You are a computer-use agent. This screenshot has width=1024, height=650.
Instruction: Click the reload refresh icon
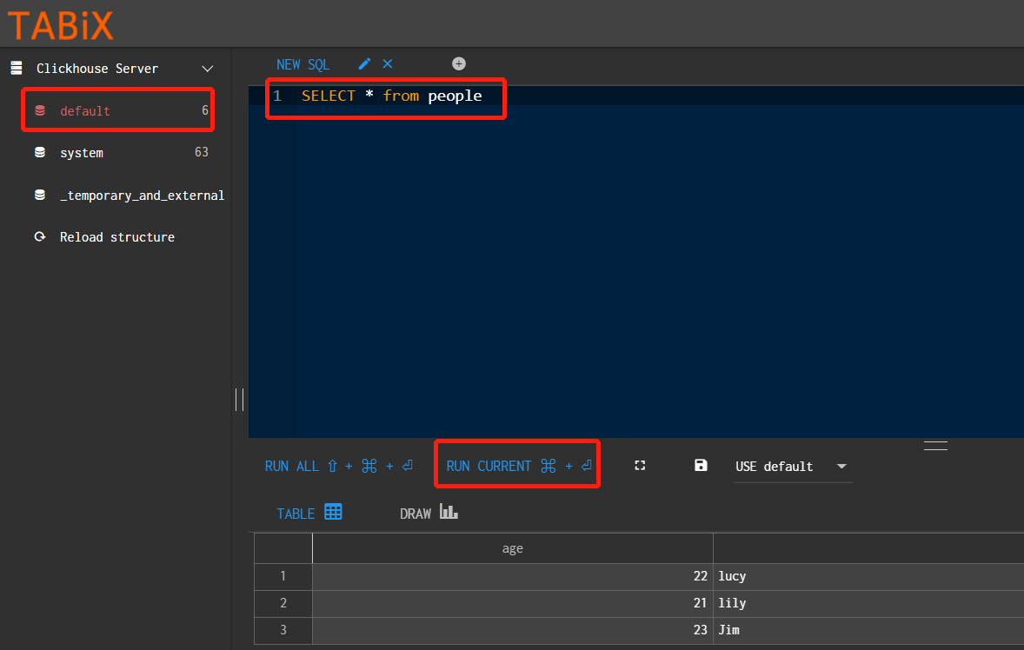click(40, 237)
